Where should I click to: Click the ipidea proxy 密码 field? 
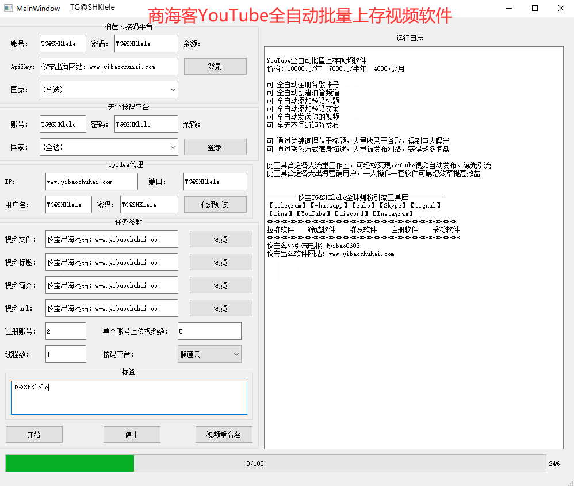[149, 205]
